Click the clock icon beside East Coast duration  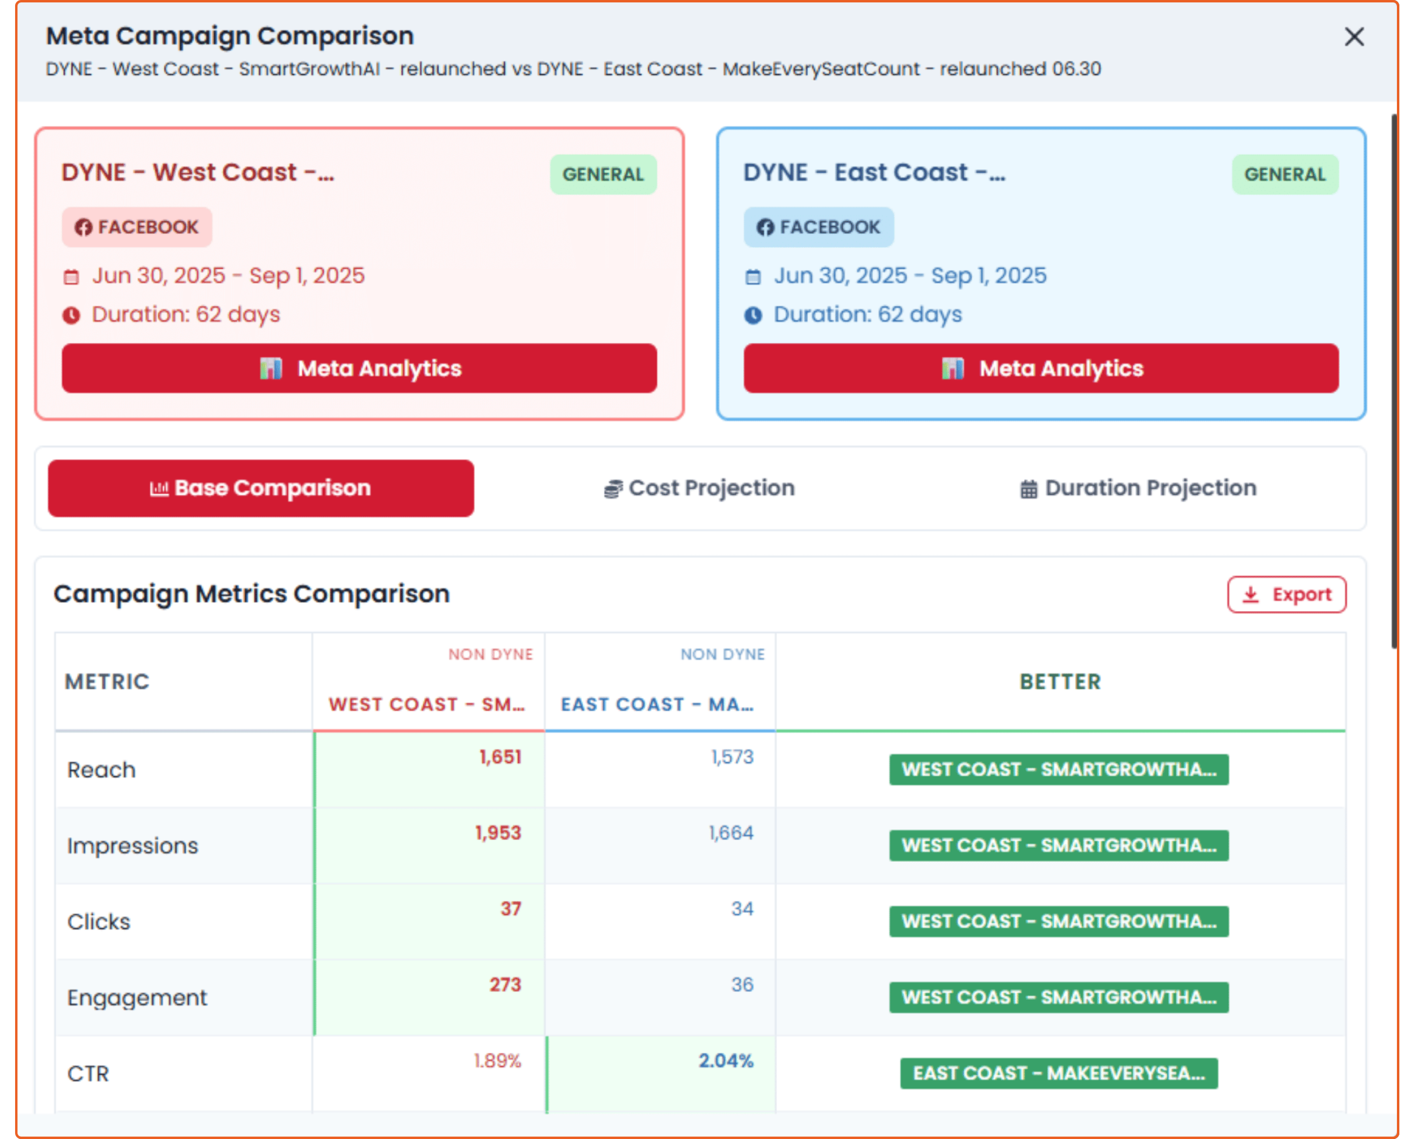754,316
